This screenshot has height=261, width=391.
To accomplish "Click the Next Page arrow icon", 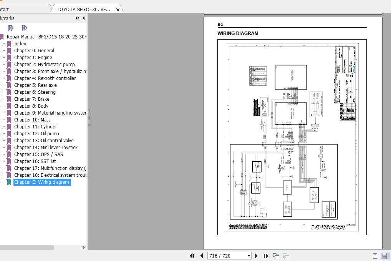I will (256, 256).
